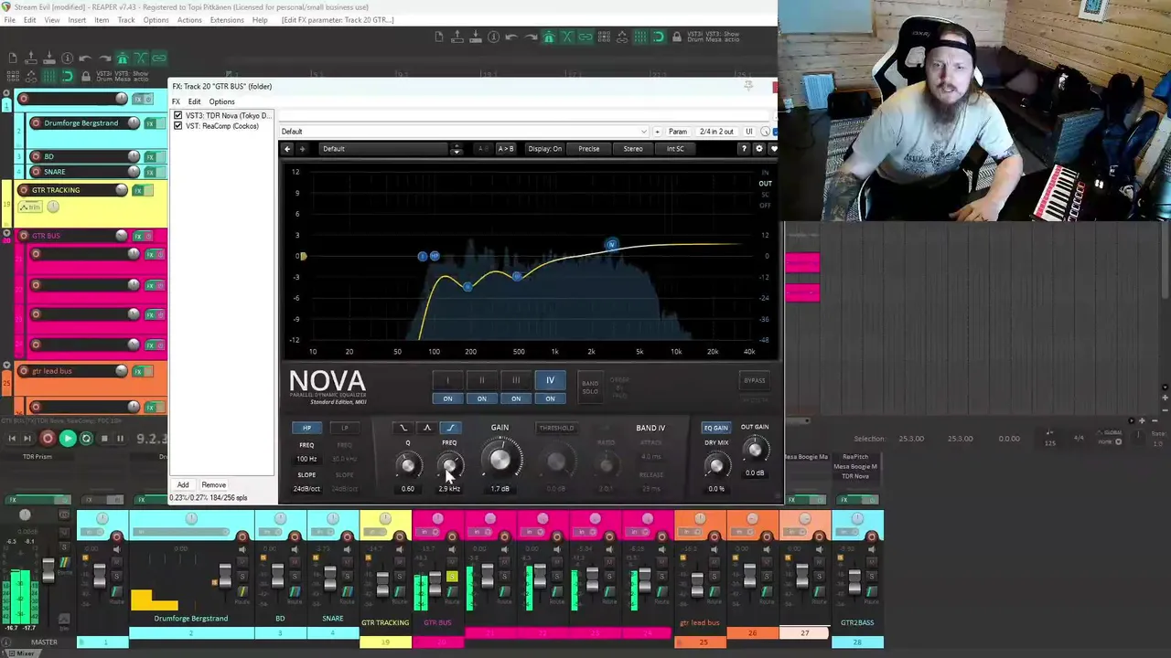1171x658 pixels.
Task: Open Nova settings gear icon
Action: point(758,149)
